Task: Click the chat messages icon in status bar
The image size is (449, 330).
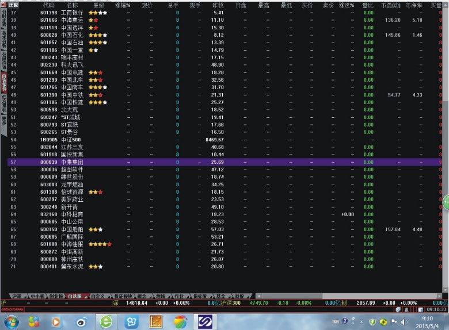Action: (x=398, y=309)
